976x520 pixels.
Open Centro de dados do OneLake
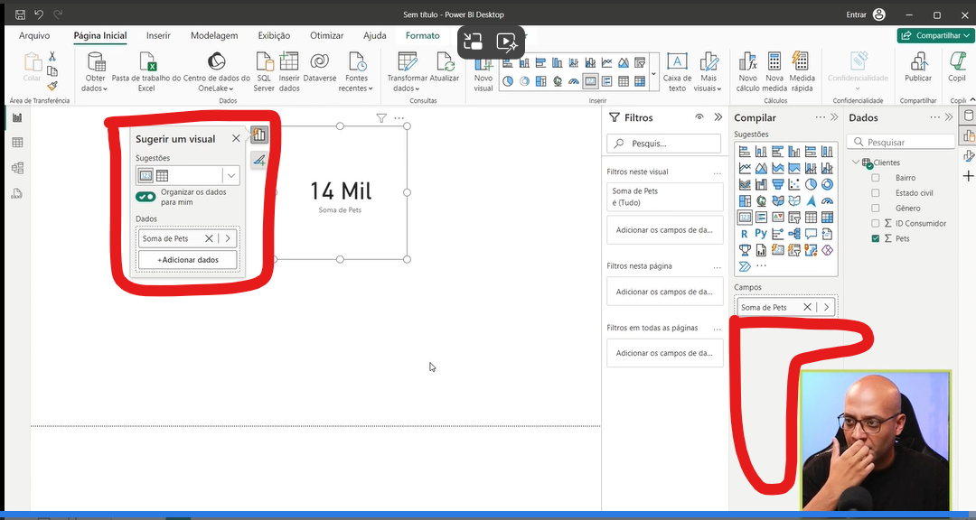click(x=216, y=71)
